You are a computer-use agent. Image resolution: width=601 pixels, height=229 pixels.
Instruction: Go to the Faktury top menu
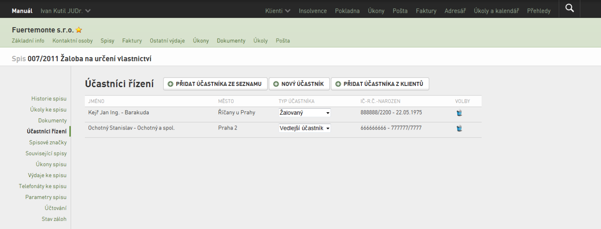[426, 11]
